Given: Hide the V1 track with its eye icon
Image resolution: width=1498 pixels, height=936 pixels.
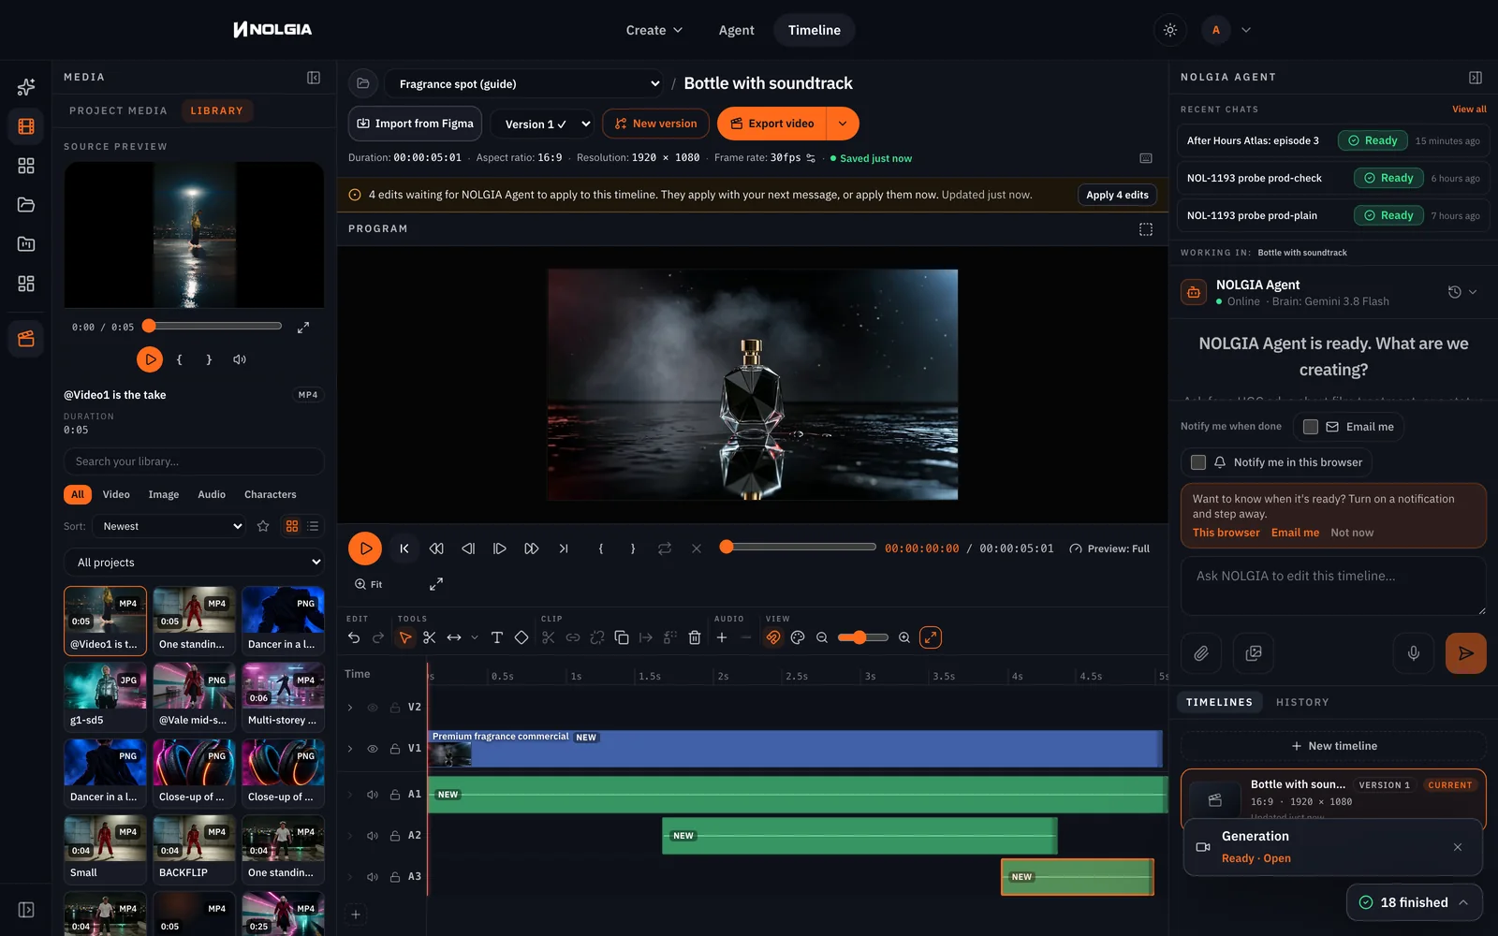Looking at the screenshot, I should (x=373, y=749).
